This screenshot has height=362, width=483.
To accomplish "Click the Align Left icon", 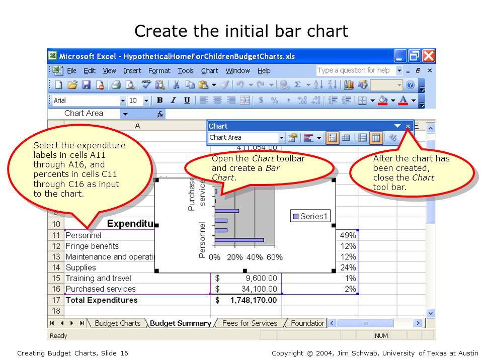I will pyautogui.click(x=203, y=100).
